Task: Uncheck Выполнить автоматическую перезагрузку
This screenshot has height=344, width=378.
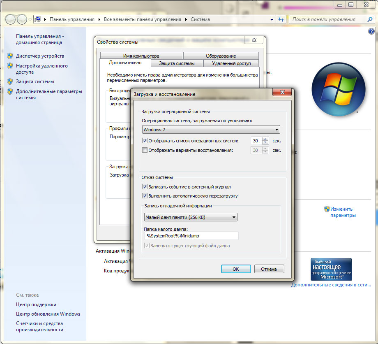Action: [x=145, y=196]
